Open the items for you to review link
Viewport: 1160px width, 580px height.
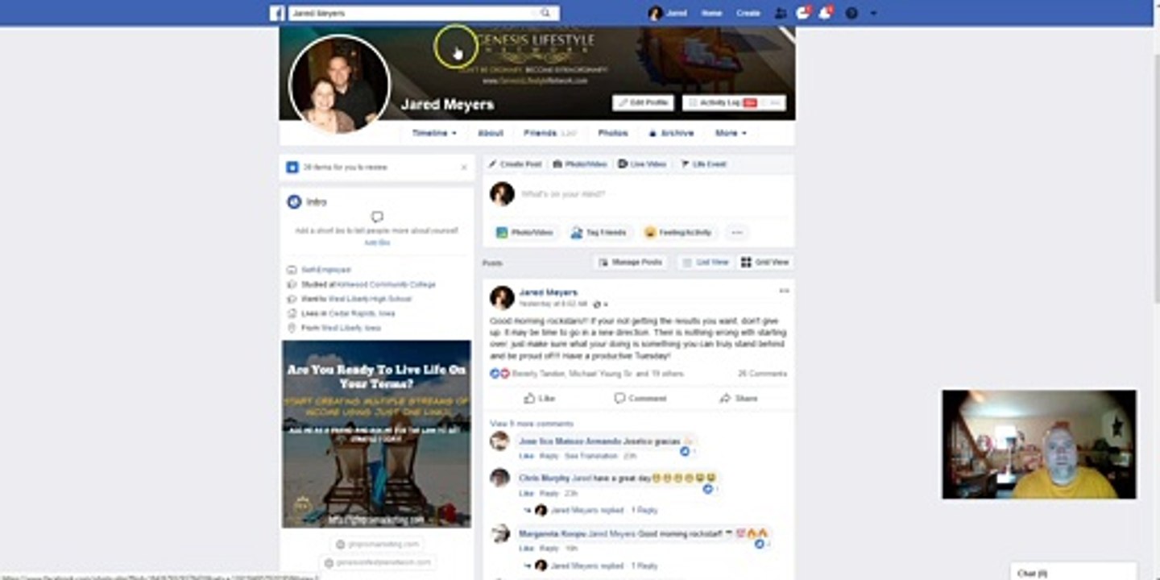coord(345,168)
